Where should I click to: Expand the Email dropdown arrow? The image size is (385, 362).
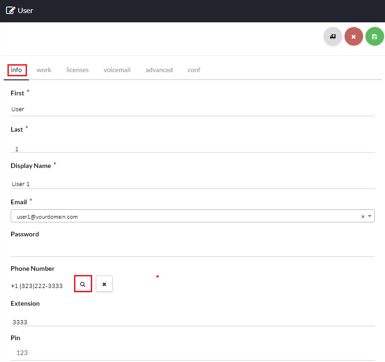tap(370, 216)
